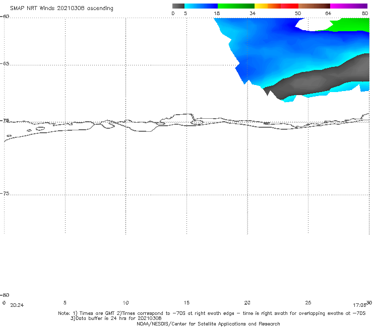This screenshot has width=373, height=327.
Task: Click the longitude axis label "20"
Action: [247, 303]
